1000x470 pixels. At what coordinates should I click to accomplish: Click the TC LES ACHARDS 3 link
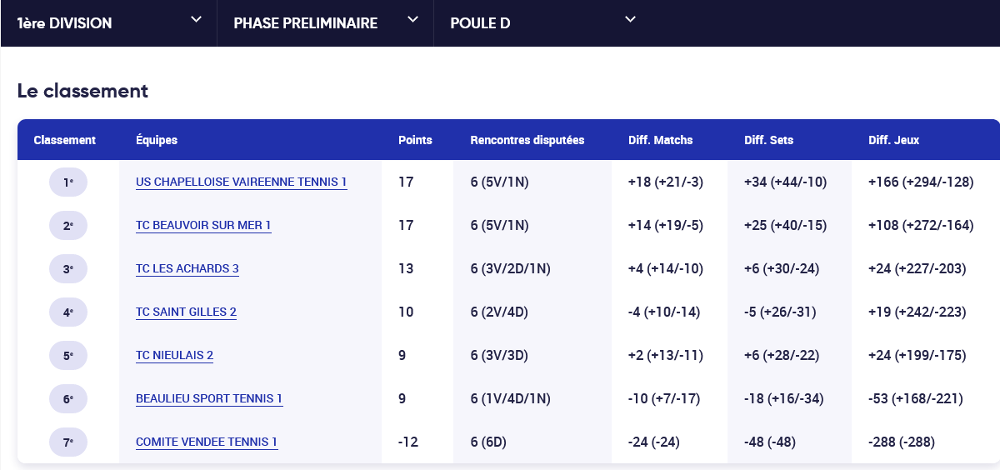click(187, 268)
